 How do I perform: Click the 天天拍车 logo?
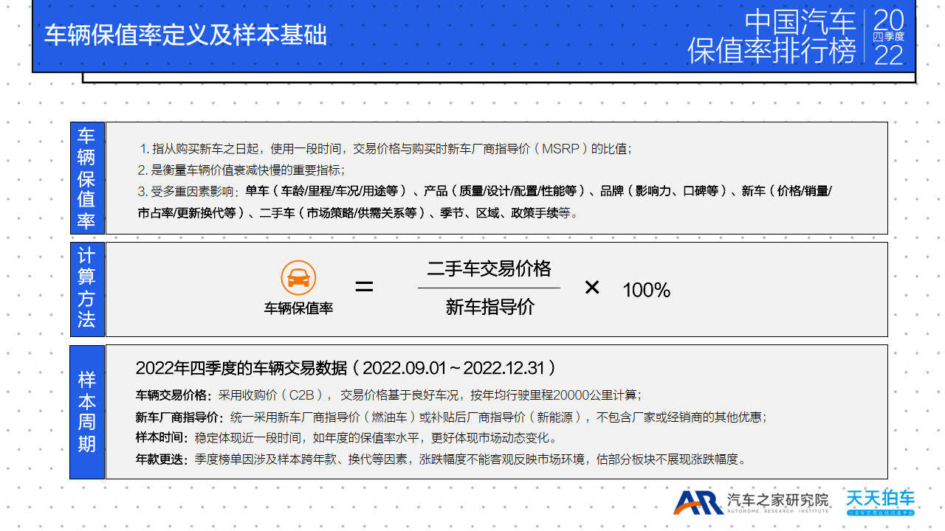(x=880, y=502)
